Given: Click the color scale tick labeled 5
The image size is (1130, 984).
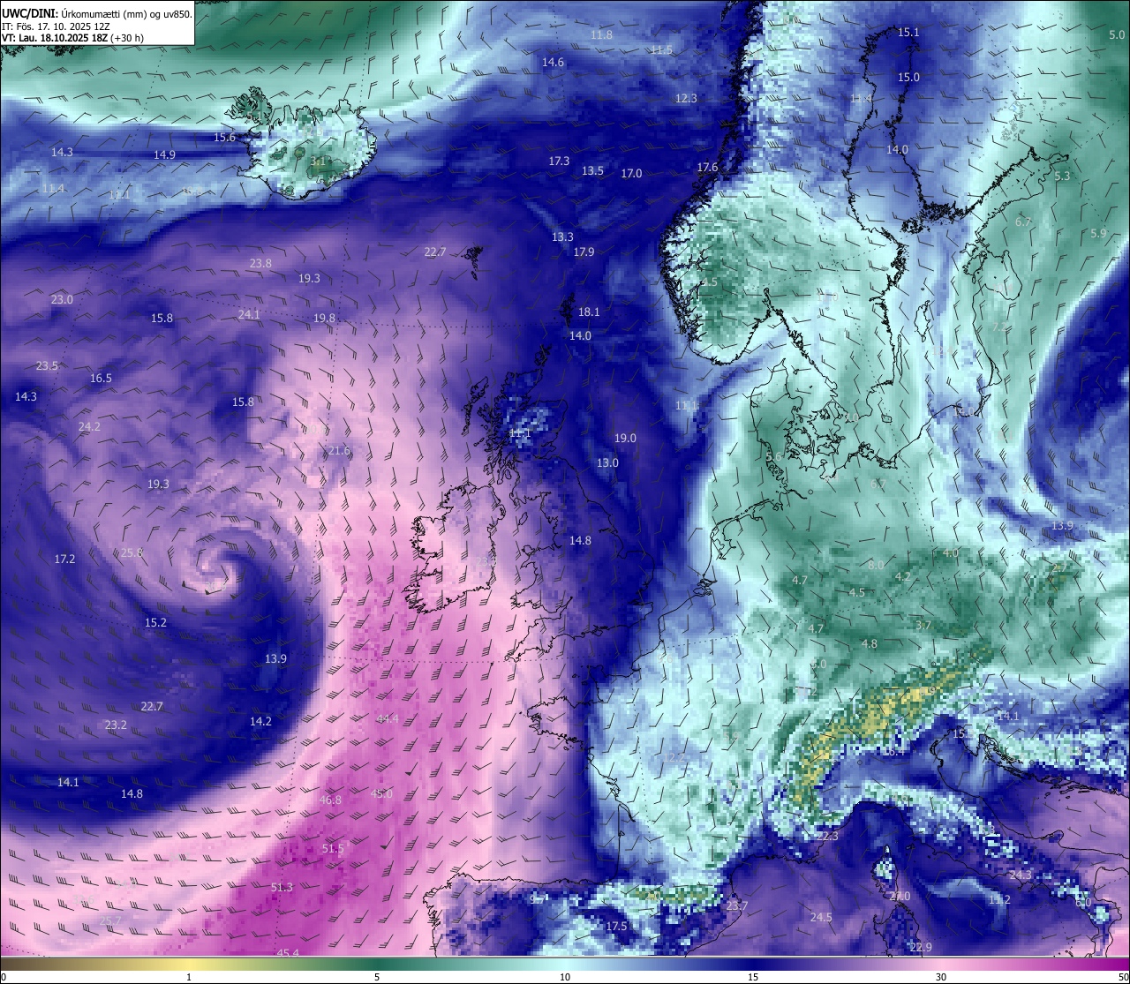Looking at the screenshot, I should 377,977.
